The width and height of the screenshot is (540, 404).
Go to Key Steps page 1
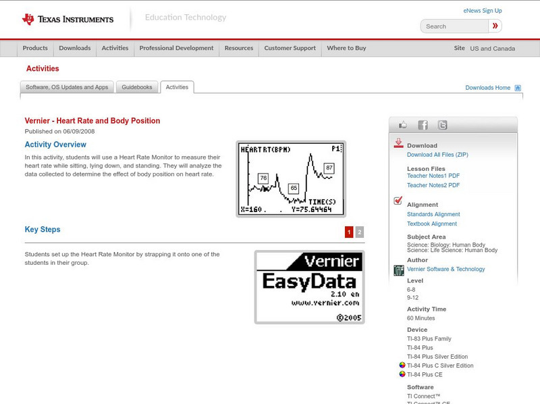pyautogui.click(x=349, y=232)
